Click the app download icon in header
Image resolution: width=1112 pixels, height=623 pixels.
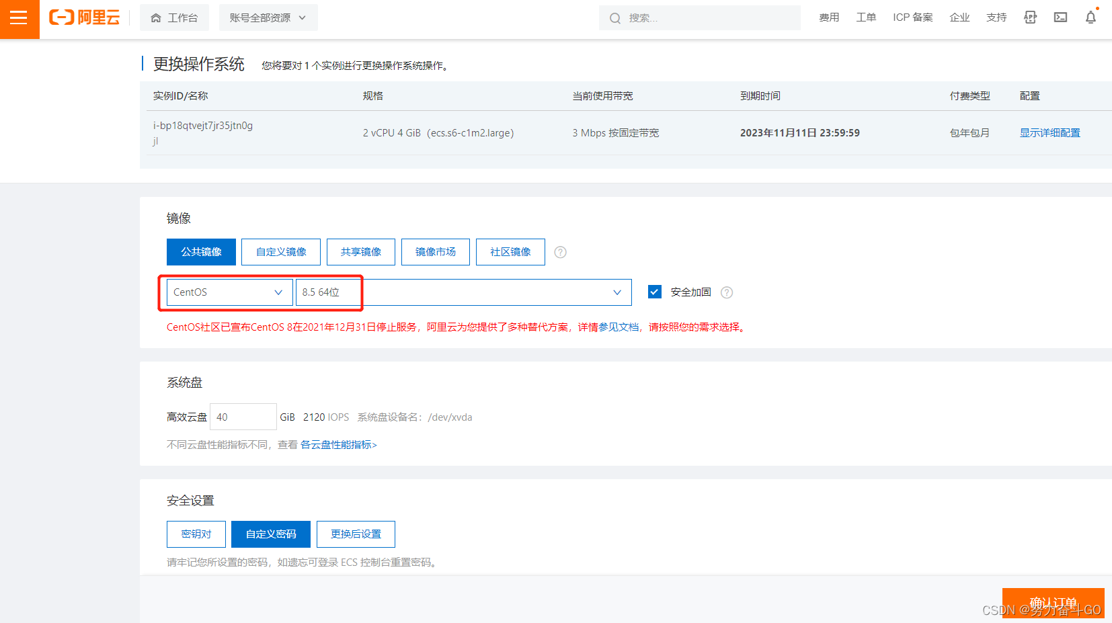(x=1030, y=17)
